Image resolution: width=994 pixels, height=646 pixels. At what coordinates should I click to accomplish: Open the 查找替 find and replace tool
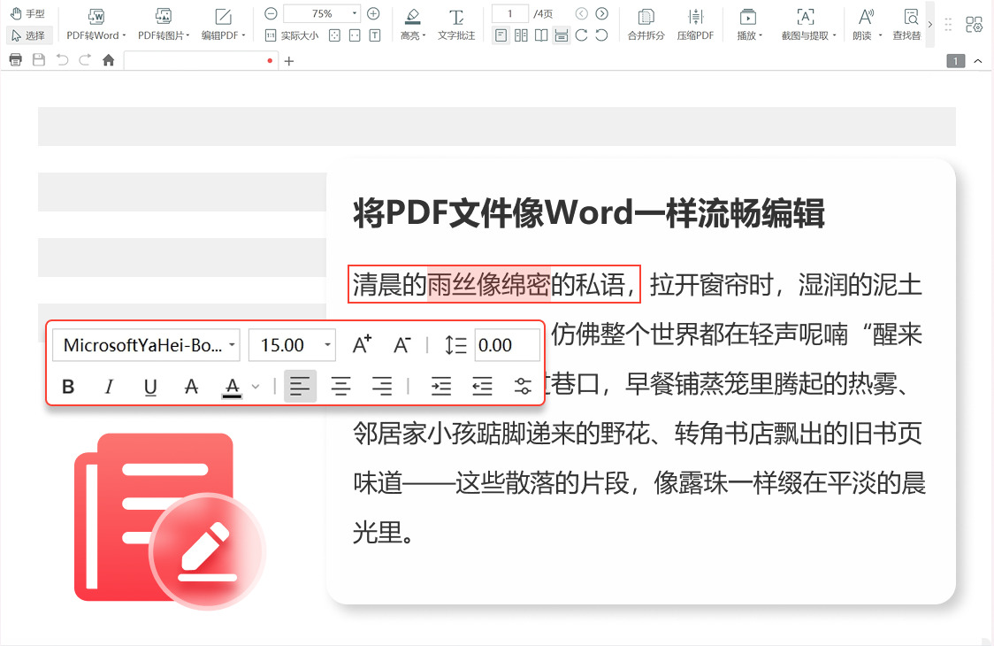coord(907,25)
